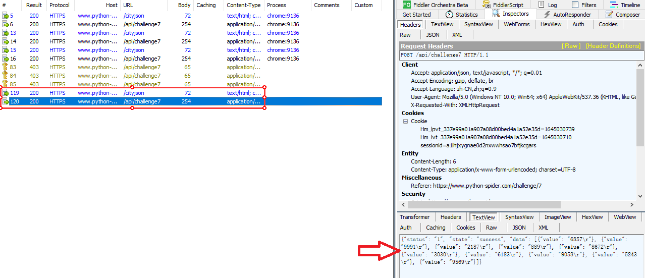Toggle the Filters checkbox tab
The width and height of the screenshot is (645, 278).
coord(583,5)
